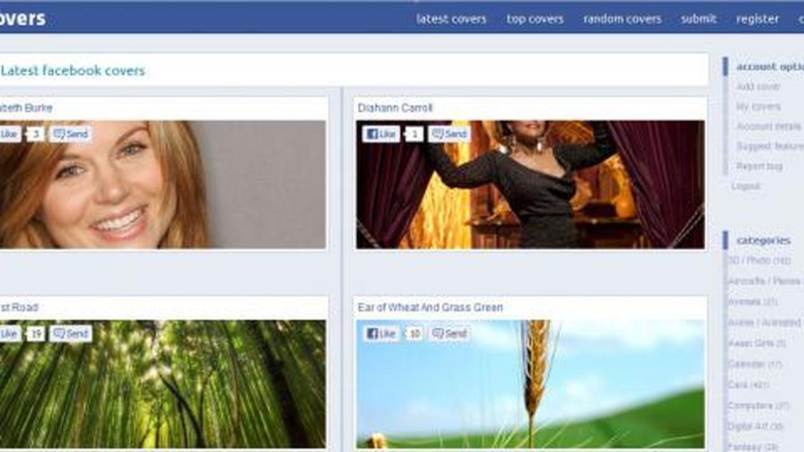Screen dimensions: 804x452
Task: Open the Animals category
Action: point(752,301)
